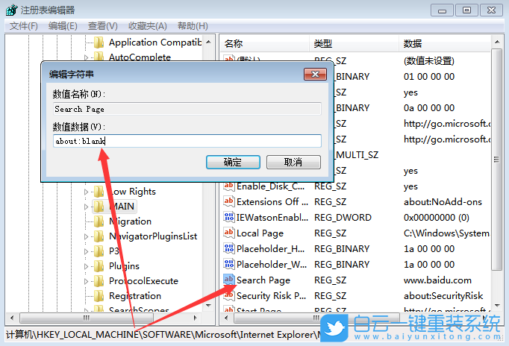Click the Registration folder icon

tap(99, 296)
